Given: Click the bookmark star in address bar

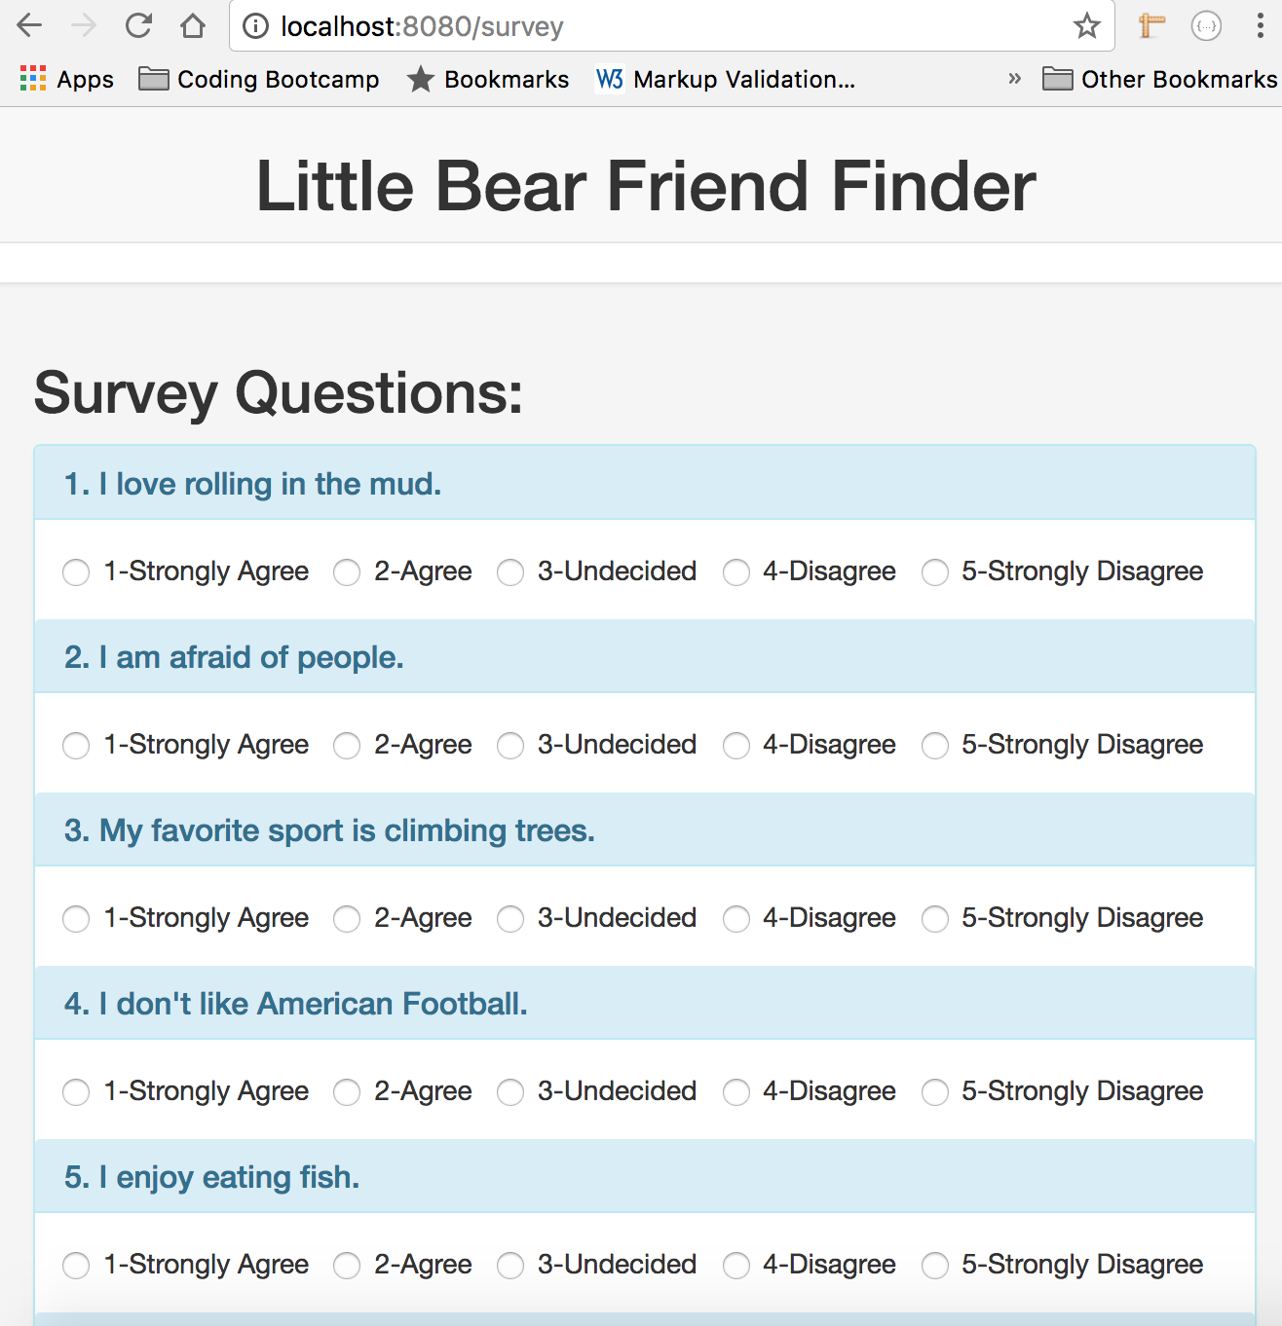Looking at the screenshot, I should coord(1086,26).
